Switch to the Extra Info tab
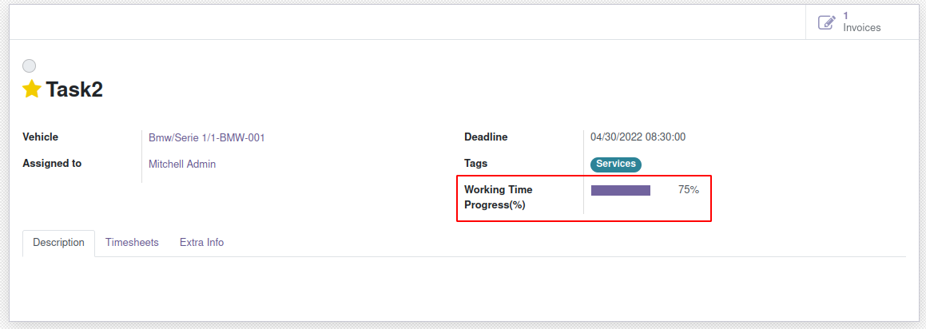The height and width of the screenshot is (329, 926). 201,243
